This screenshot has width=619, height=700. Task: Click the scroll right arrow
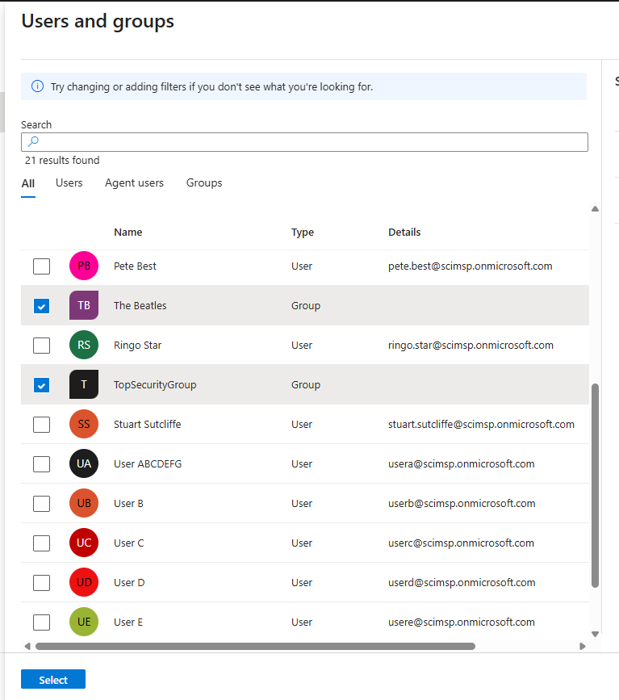[x=583, y=646]
